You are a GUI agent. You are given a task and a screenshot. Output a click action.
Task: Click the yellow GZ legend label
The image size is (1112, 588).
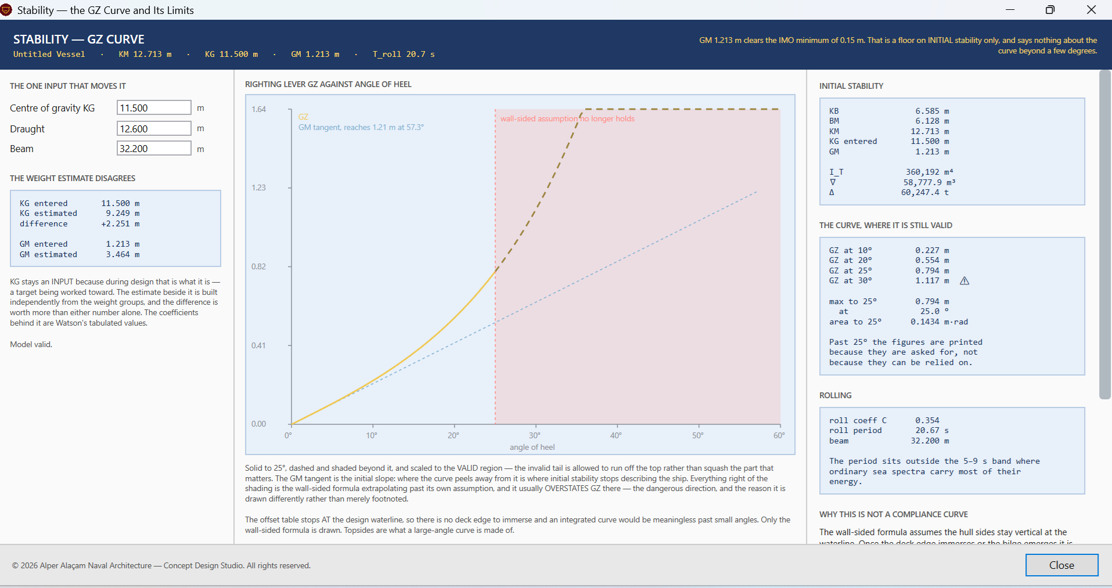tap(303, 117)
